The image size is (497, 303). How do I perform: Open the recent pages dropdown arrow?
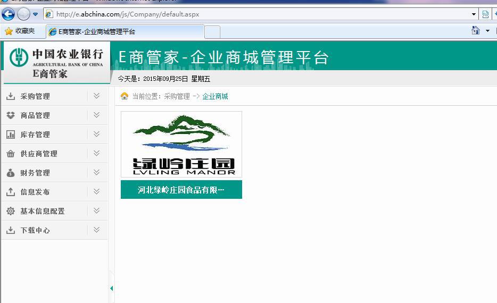coord(36,14)
